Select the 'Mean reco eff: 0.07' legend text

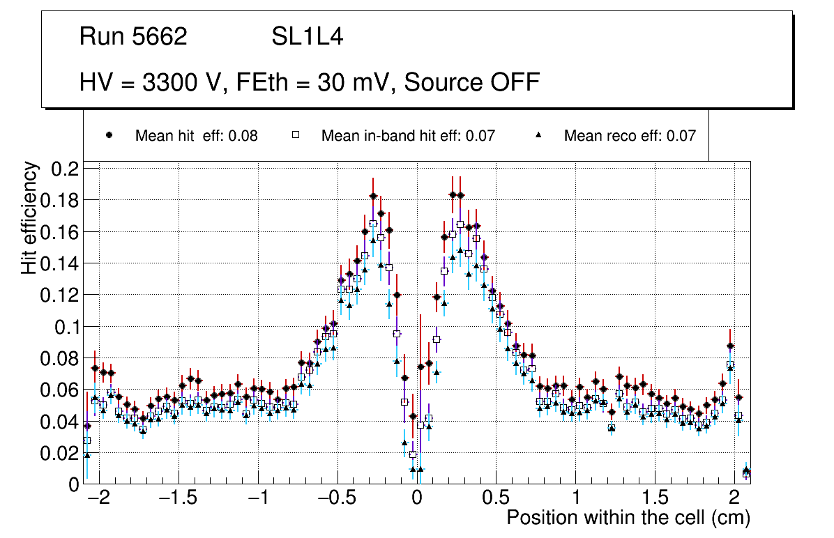(630, 136)
